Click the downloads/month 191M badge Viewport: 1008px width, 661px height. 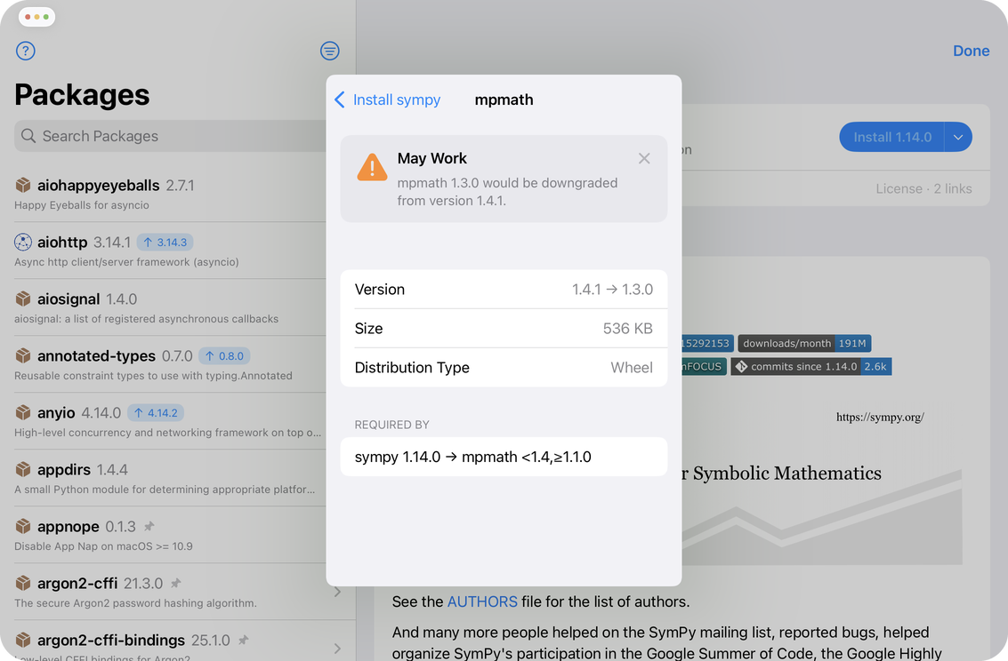805,343
